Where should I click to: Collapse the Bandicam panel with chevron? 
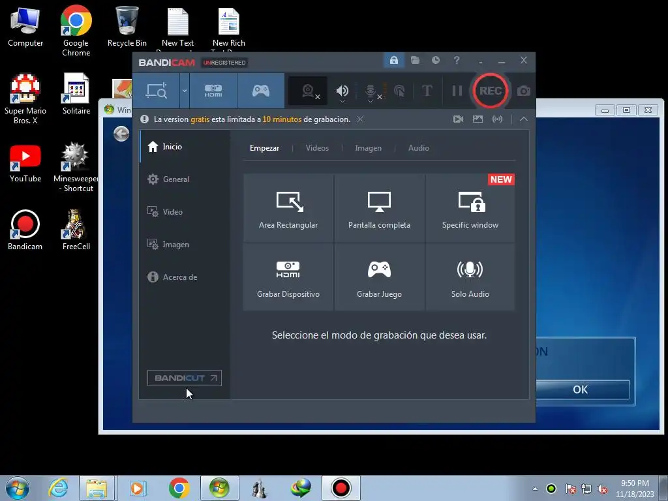(x=524, y=119)
